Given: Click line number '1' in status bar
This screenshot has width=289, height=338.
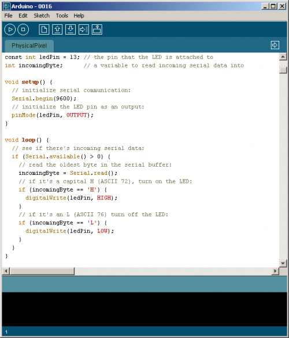Looking at the screenshot, I should click(x=6, y=332).
